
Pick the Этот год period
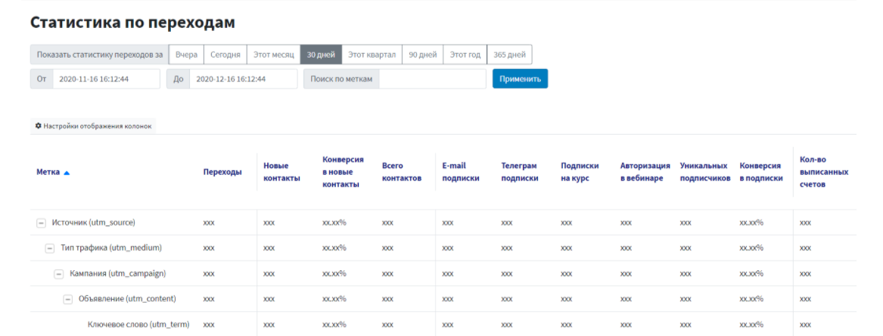(465, 54)
